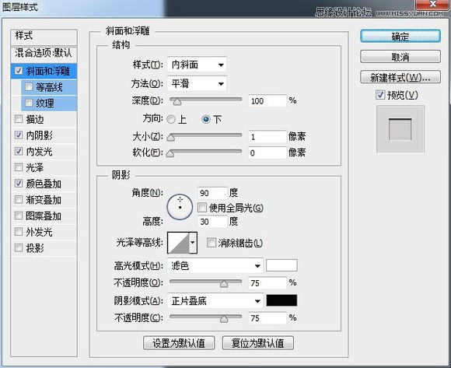Click the 大小 value field
This screenshot has height=368, width=451.
(267, 136)
